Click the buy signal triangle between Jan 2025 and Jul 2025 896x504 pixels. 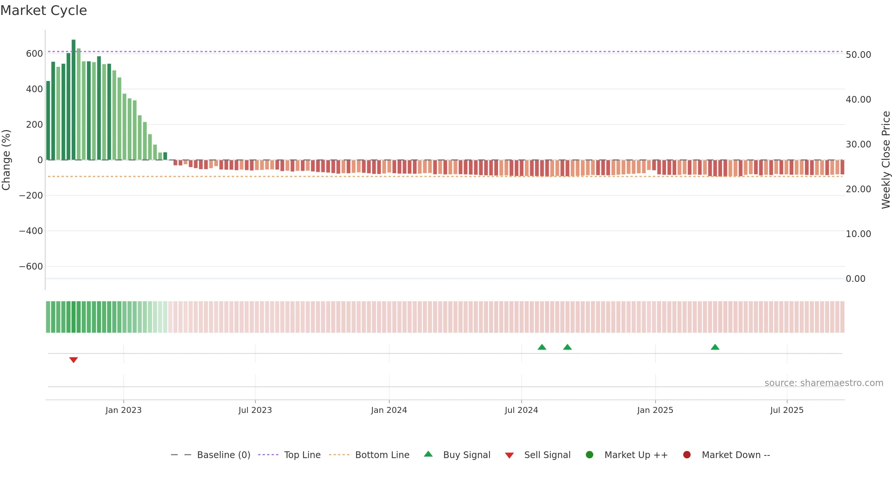point(715,347)
